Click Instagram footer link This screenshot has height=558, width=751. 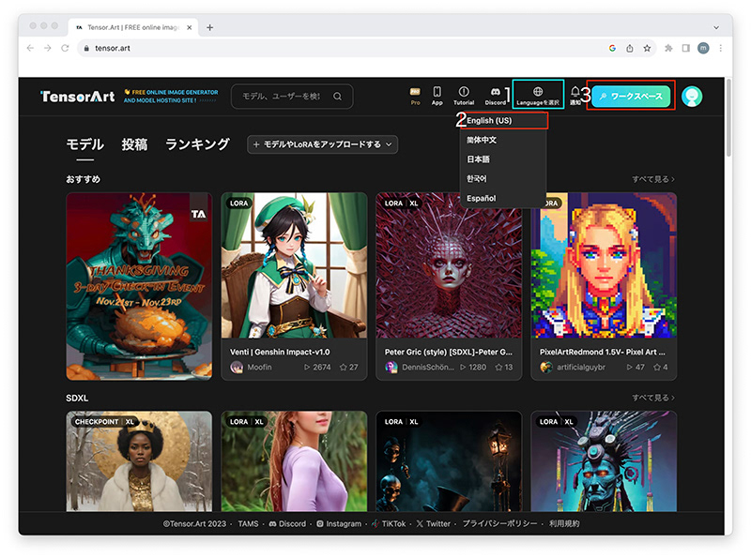339,523
